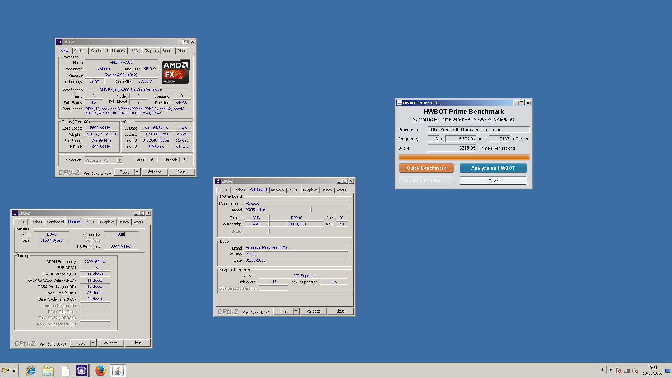This screenshot has height=378, width=672.
Task: Open About tab in Mainboard CPU-Z window
Action: [x=342, y=190]
